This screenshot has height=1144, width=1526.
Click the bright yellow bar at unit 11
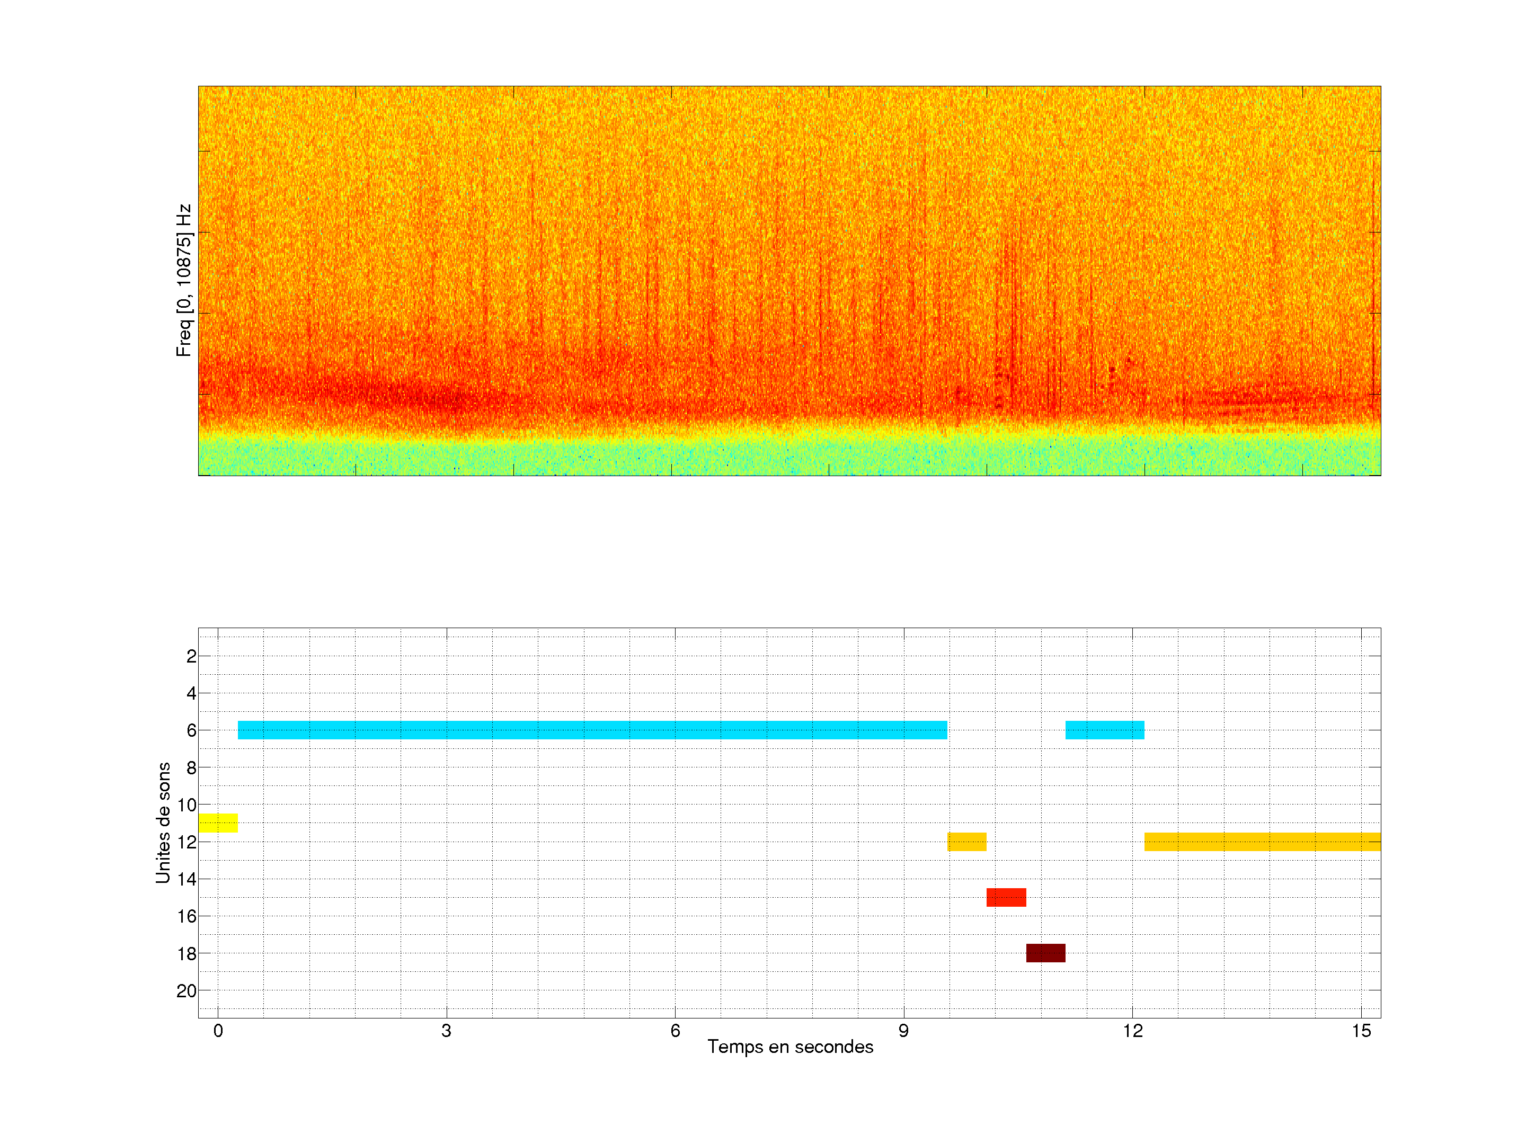pos(218,823)
